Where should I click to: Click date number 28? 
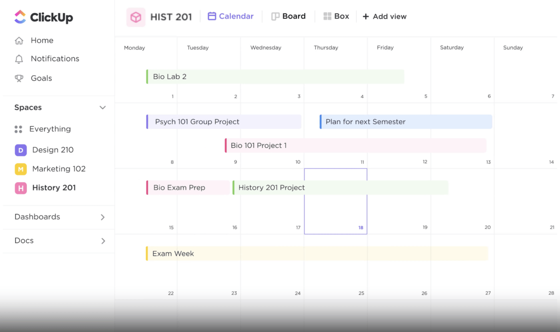pos(551,293)
